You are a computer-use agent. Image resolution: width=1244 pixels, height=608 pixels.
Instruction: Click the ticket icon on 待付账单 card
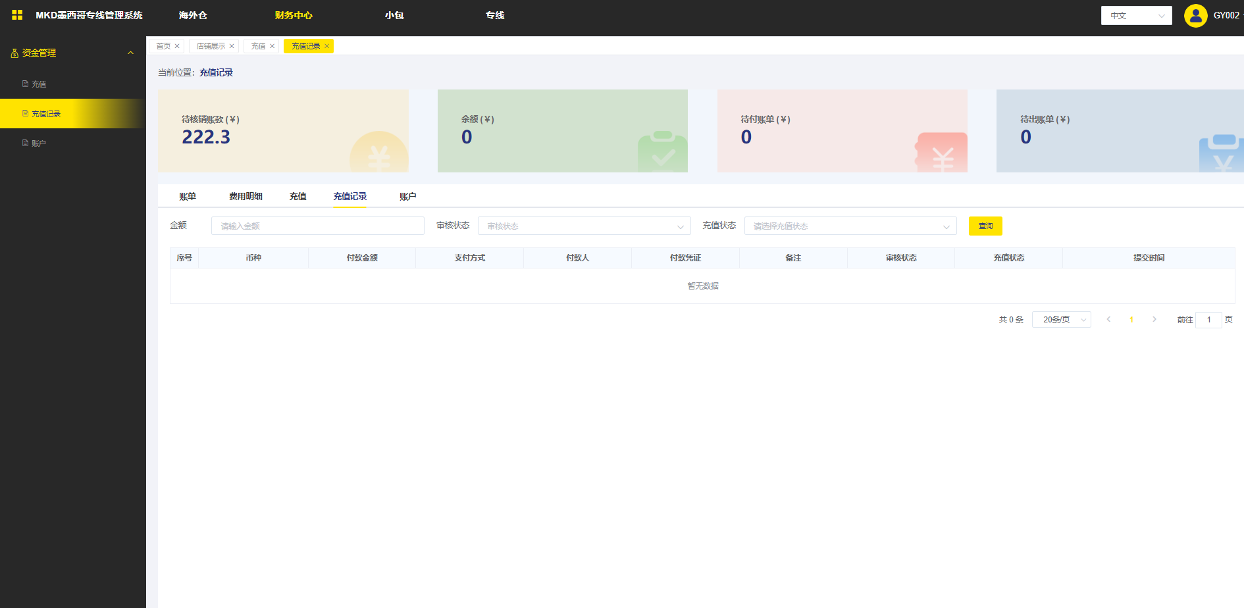click(942, 153)
